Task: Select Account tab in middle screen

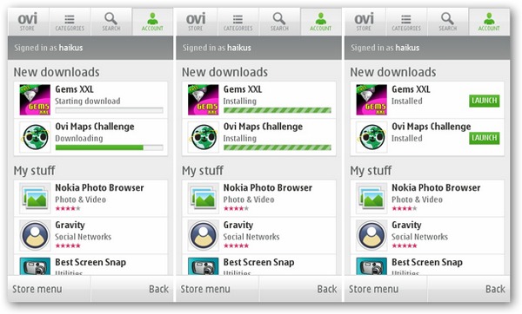Action: (x=321, y=22)
